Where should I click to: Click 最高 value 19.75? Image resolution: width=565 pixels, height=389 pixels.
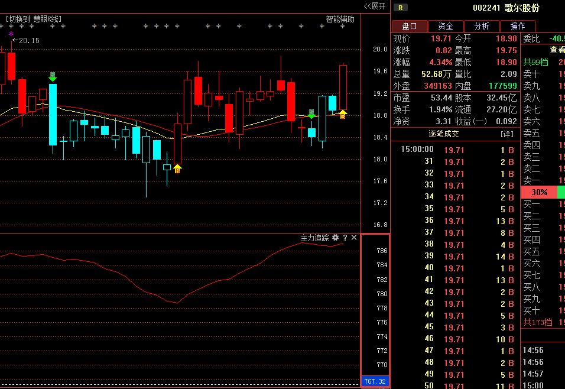506,50
